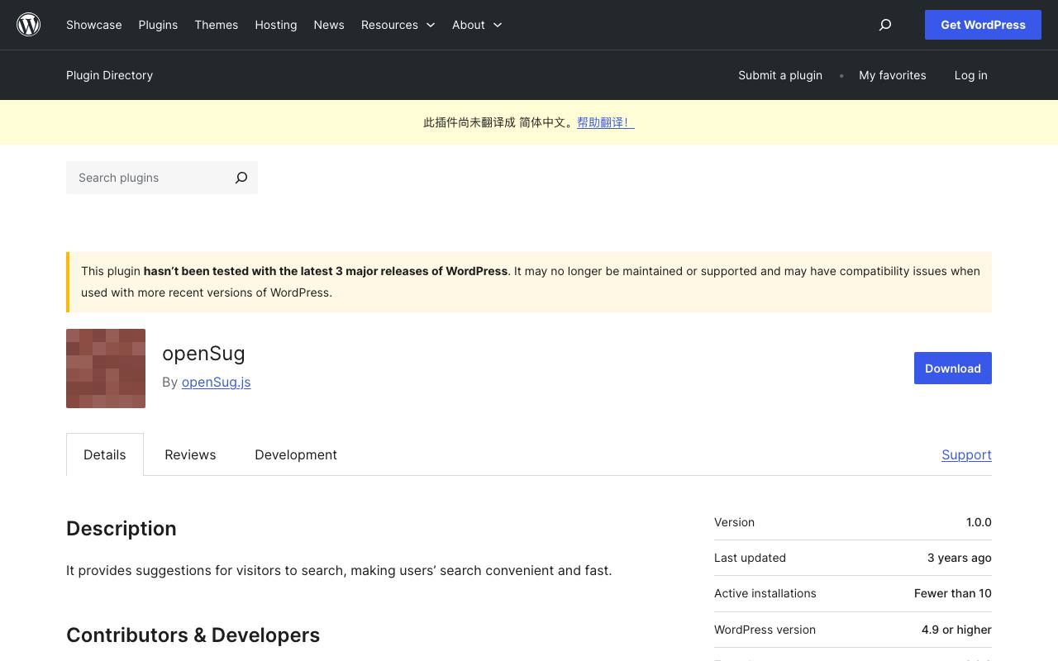Click the bold 'hasn't been tested' warning text
Image resolution: width=1058 pixels, height=661 pixels.
coord(326,271)
